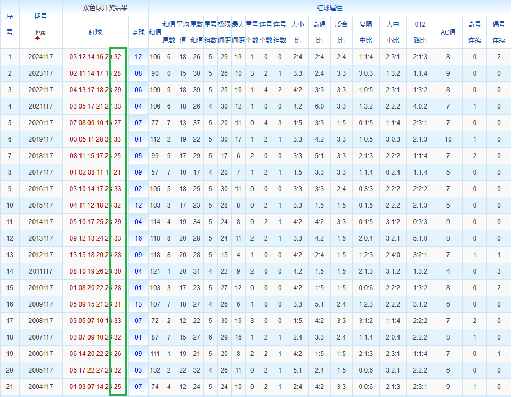Open blue ball 05 link in row 2018117
513x397 pixels.
coord(139,156)
